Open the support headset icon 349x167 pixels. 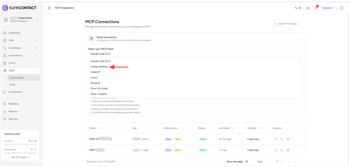click(308, 8)
